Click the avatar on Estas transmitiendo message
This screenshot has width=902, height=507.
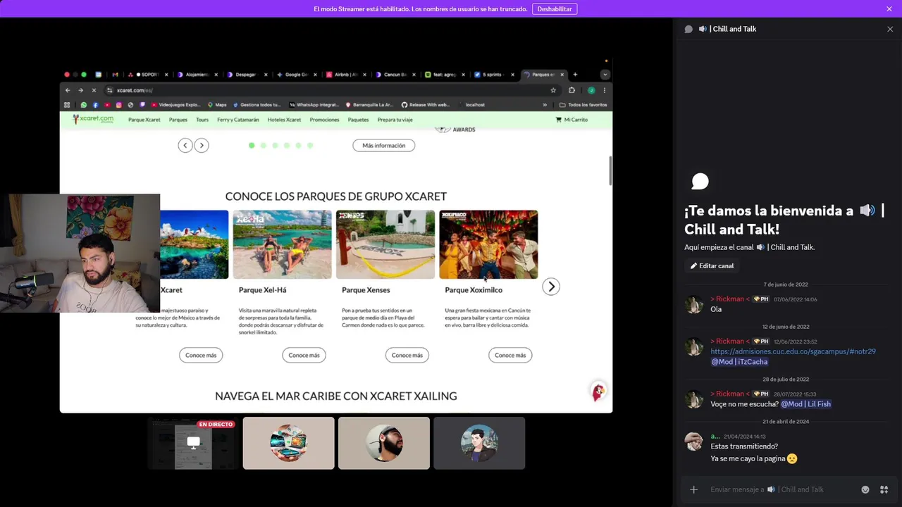point(694,442)
